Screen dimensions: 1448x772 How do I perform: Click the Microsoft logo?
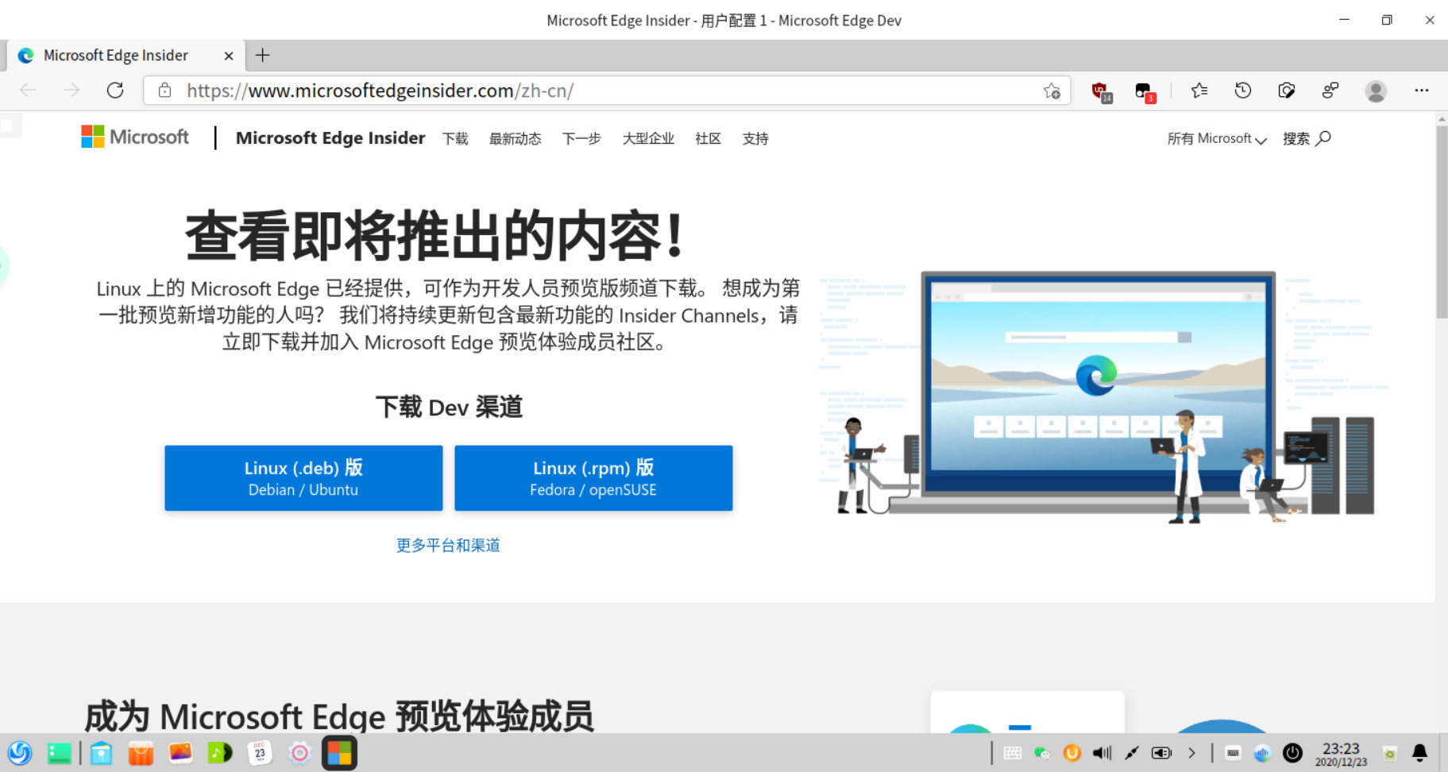tap(135, 137)
